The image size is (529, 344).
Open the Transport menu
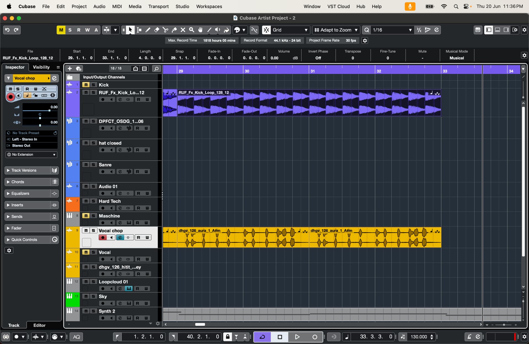[x=158, y=6]
